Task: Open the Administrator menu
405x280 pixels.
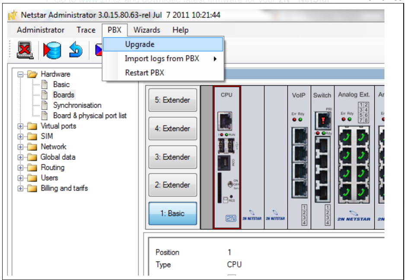Action: pyautogui.click(x=41, y=30)
